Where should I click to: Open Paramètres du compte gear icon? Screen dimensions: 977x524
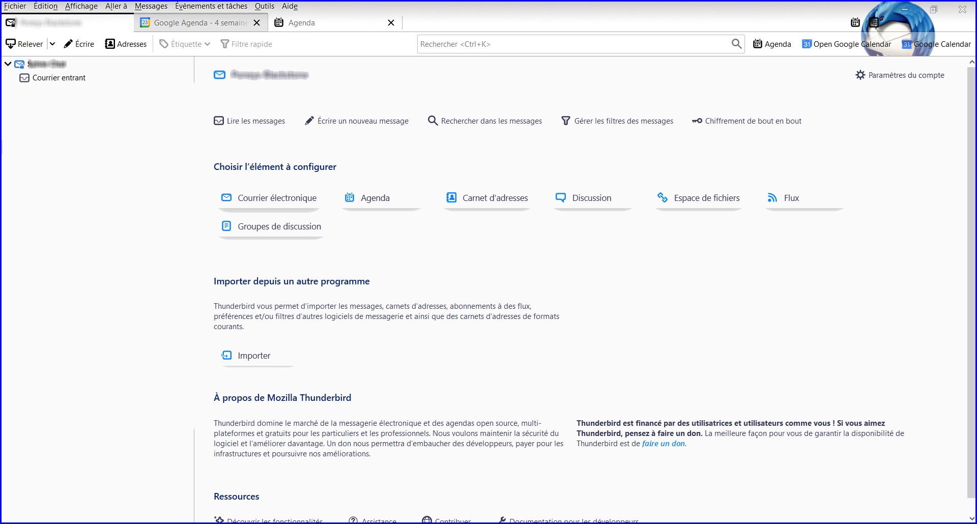pos(860,75)
